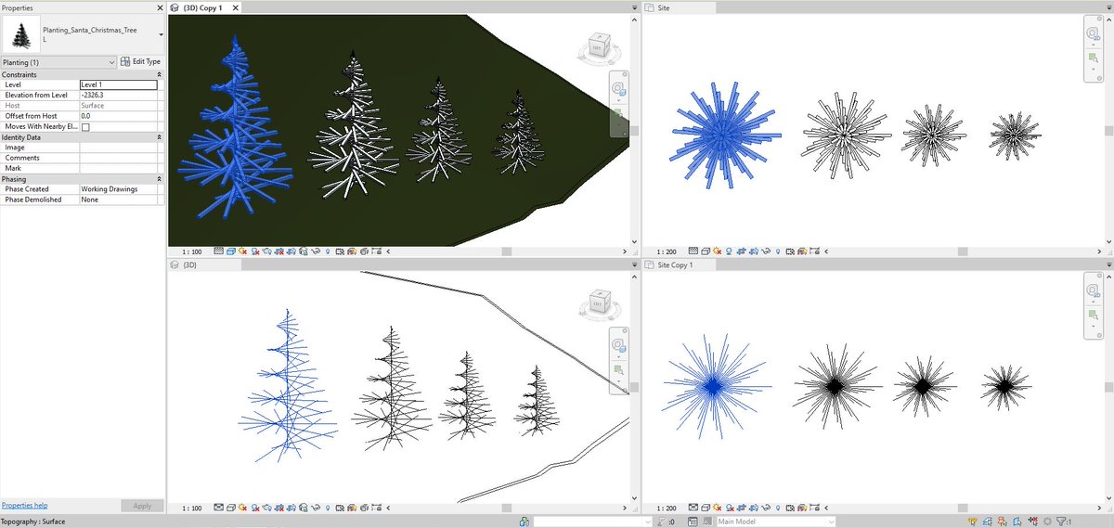Click Detail Level icon in Site Copy 1
Image resolution: width=1114 pixels, height=528 pixels.
point(693,508)
